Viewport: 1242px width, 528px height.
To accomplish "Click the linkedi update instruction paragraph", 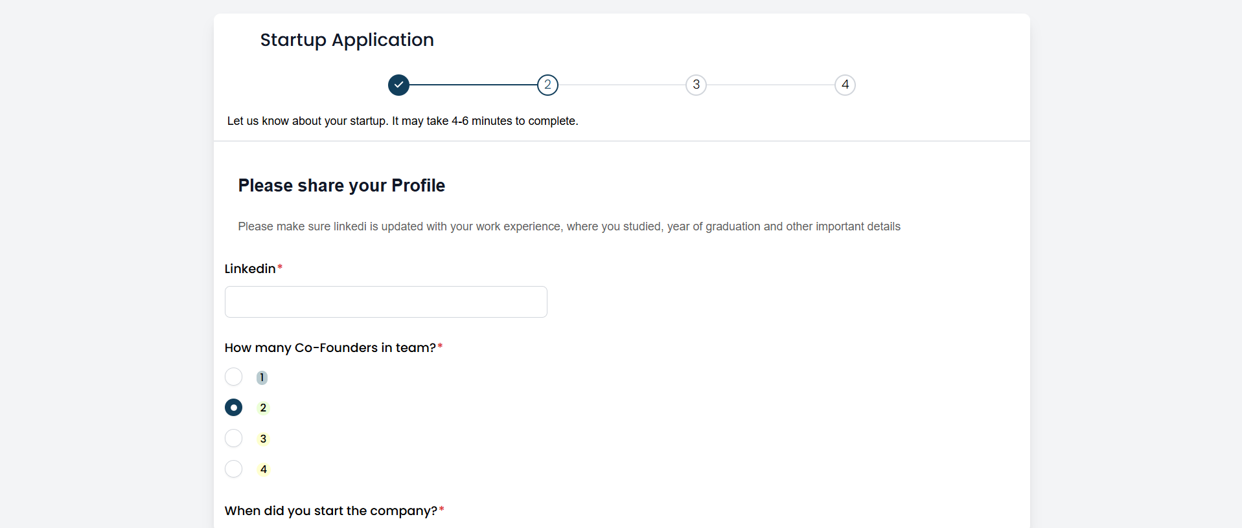I will pyautogui.click(x=569, y=226).
